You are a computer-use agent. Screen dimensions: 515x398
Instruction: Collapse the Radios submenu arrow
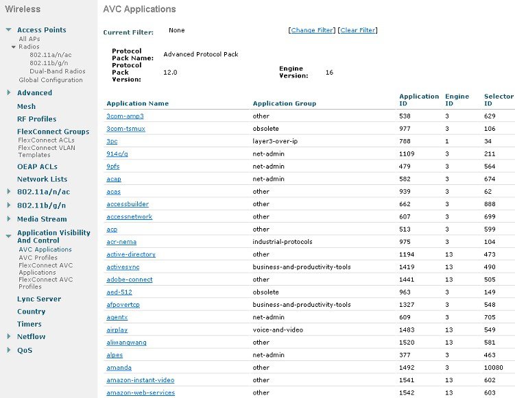click(x=14, y=47)
